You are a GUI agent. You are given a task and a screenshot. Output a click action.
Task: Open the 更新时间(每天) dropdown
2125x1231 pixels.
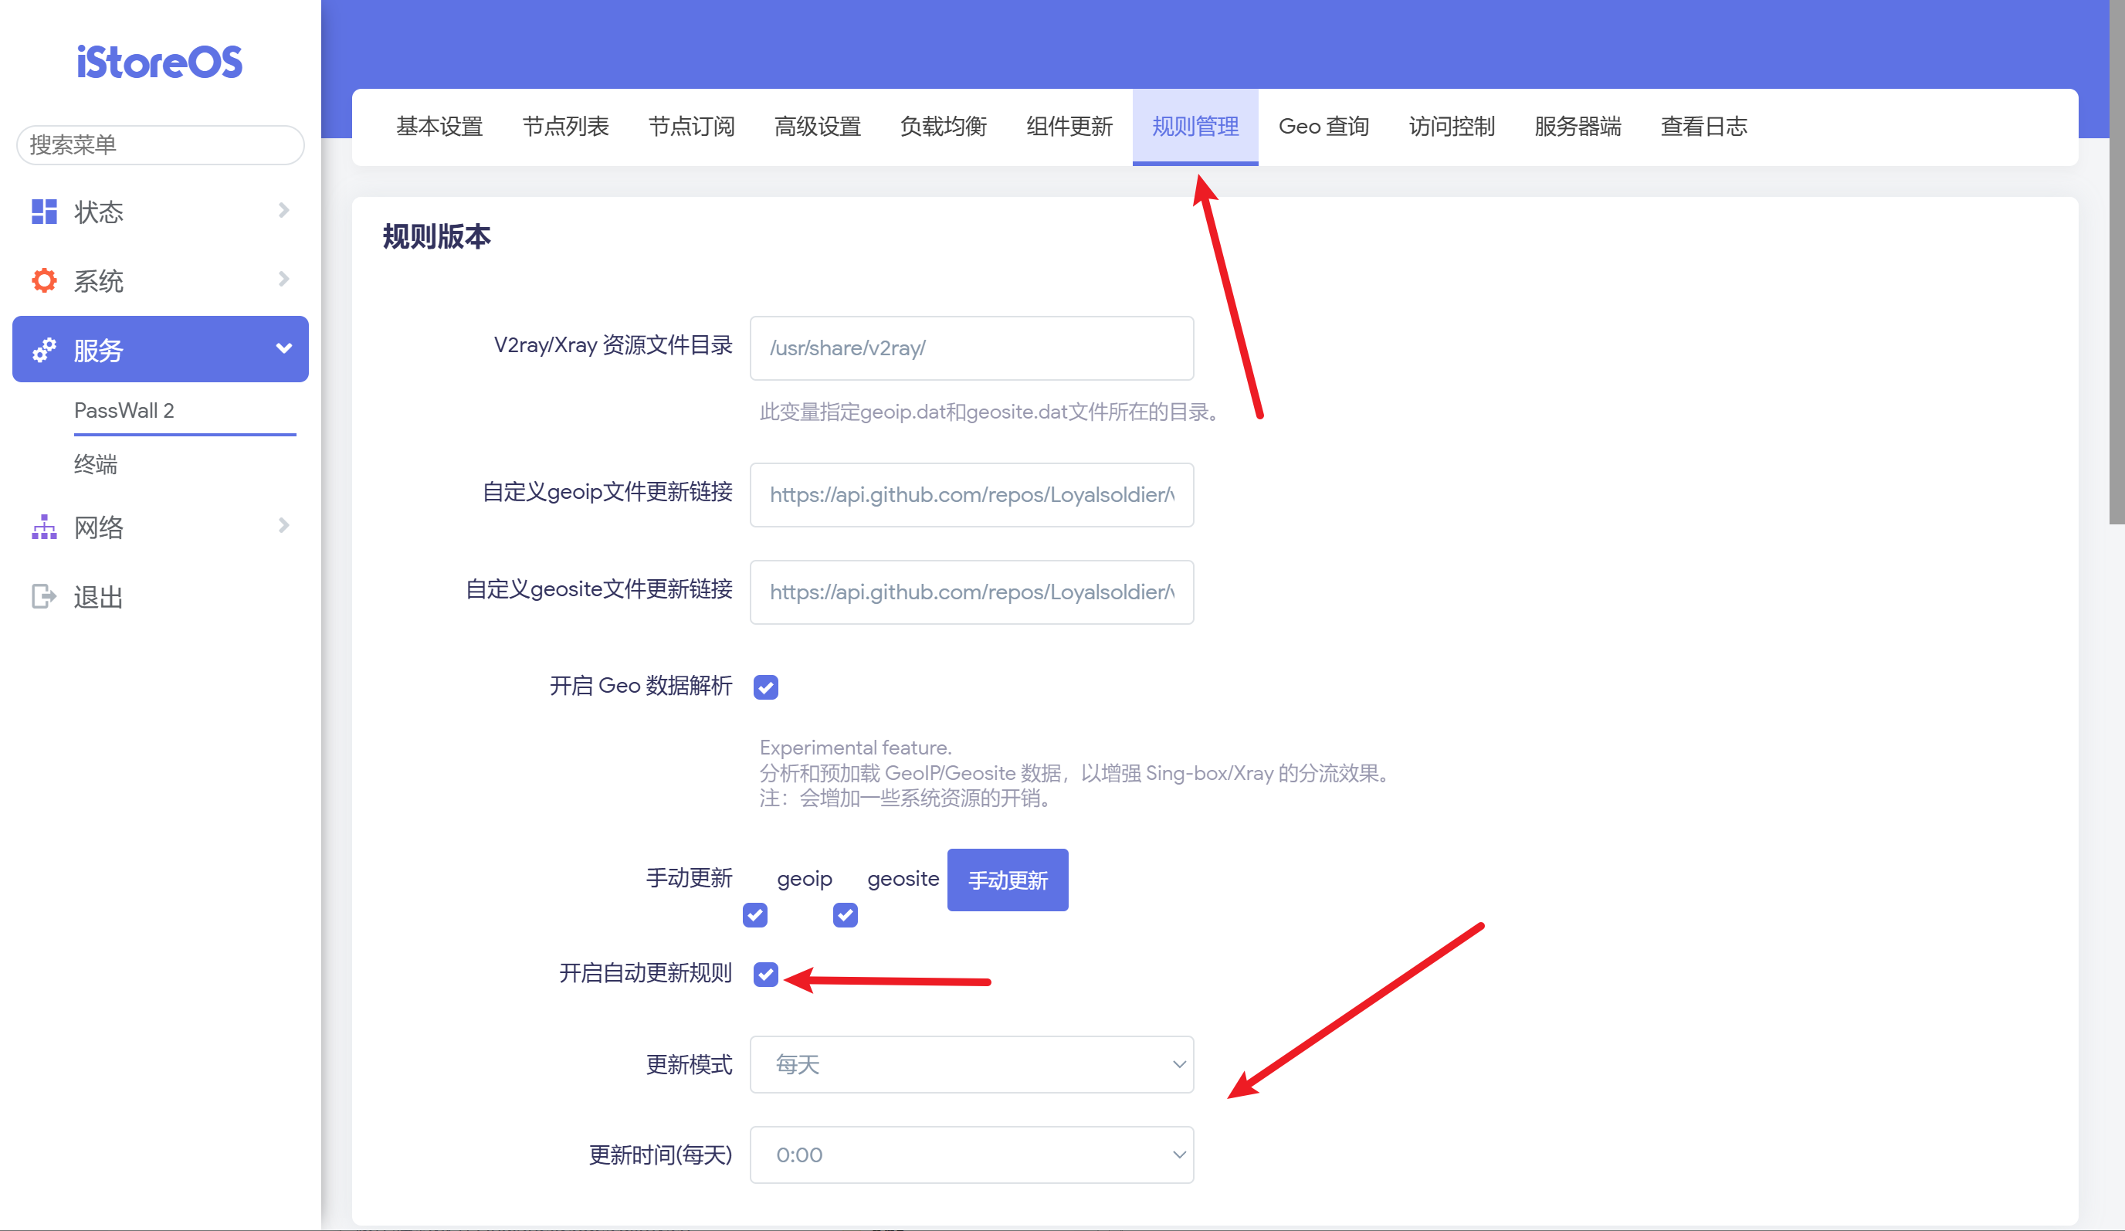tap(971, 1155)
